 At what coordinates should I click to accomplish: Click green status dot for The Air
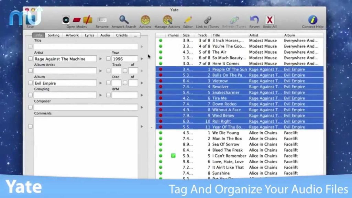click(161, 52)
